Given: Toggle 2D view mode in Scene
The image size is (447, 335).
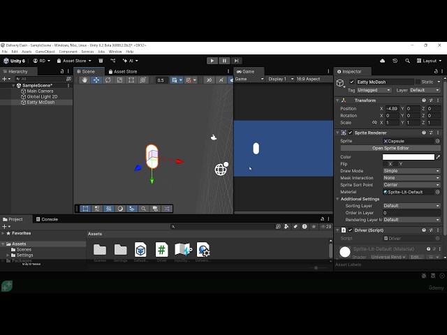Looking at the screenshot, I should (210, 80).
